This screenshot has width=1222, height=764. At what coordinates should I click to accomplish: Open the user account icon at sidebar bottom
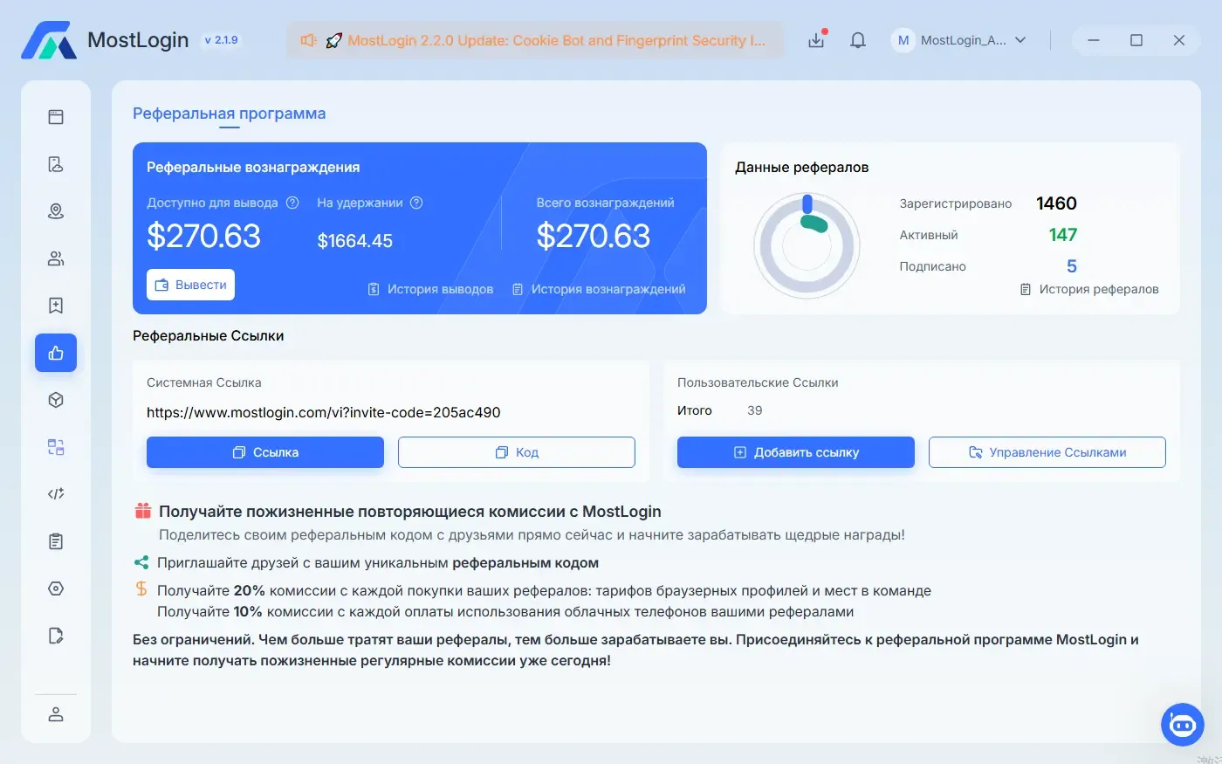click(x=56, y=714)
